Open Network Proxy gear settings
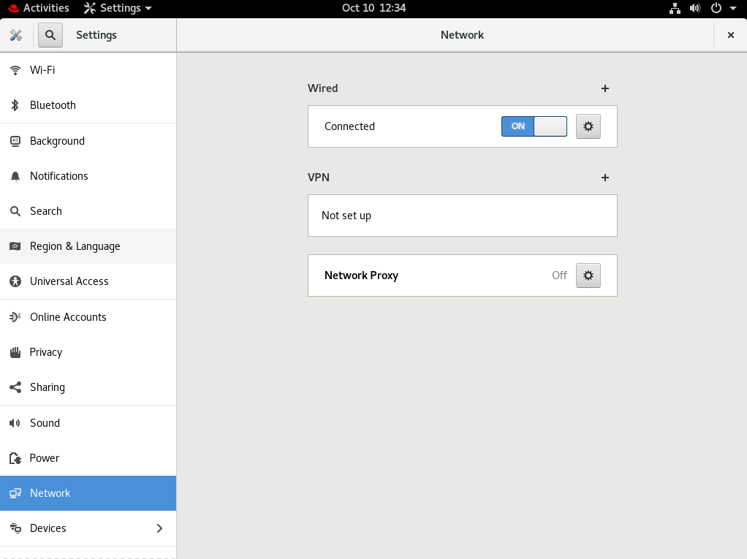The image size is (747, 559). (x=588, y=275)
